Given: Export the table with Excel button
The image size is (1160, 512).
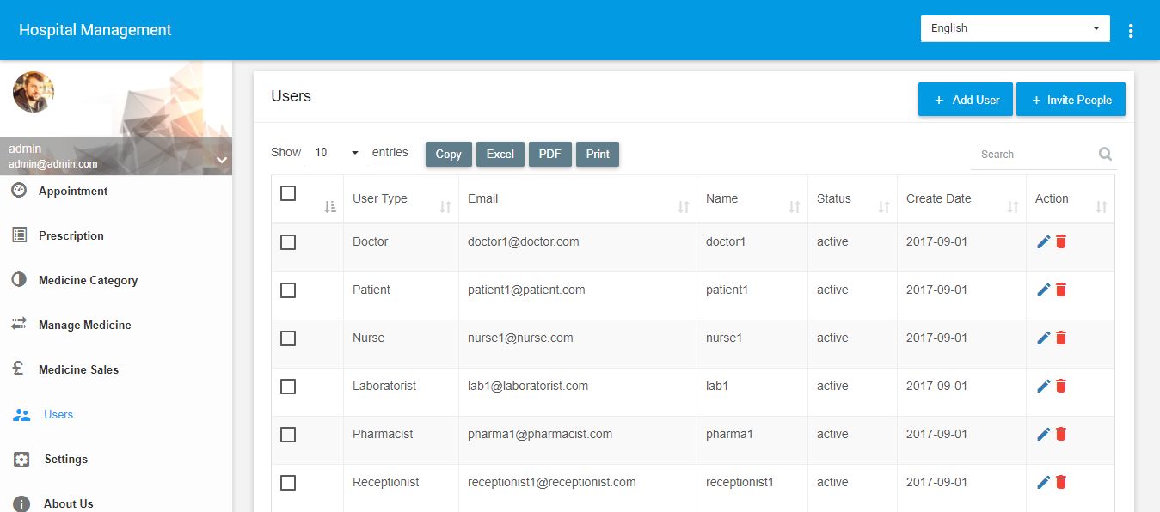Looking at the screenshot, I should [x=500, y=155].
